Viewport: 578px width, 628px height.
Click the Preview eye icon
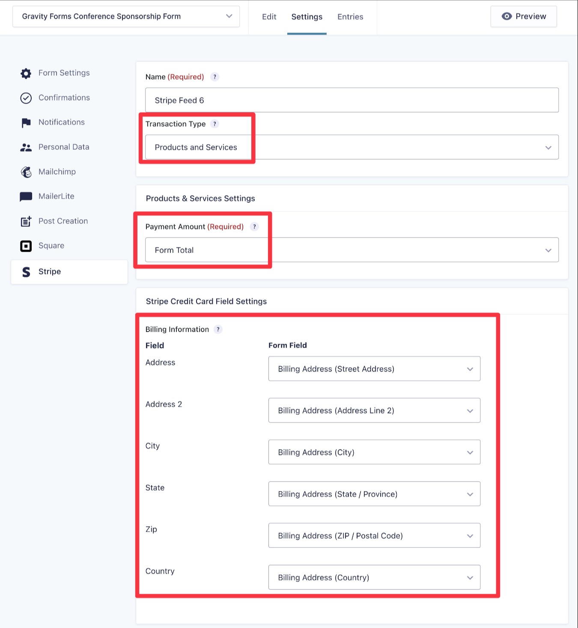pyautogui.click(x=506, y=16)
